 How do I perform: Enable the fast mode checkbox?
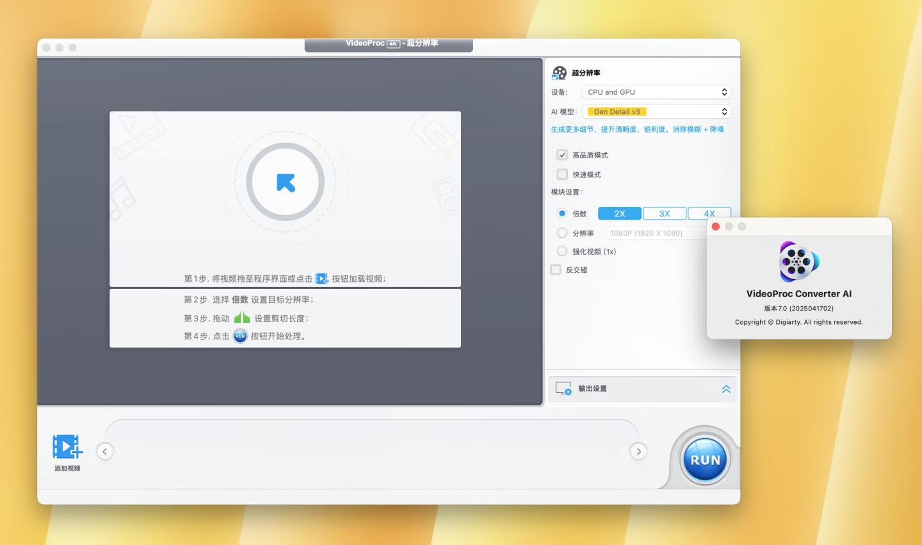point(562,174)
